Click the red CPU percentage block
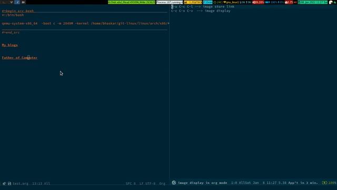 click(258, 2)
